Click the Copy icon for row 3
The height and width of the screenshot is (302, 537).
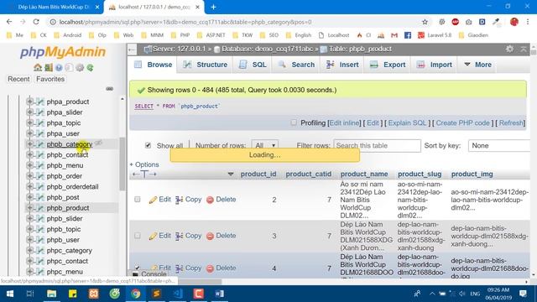point(179,236)
